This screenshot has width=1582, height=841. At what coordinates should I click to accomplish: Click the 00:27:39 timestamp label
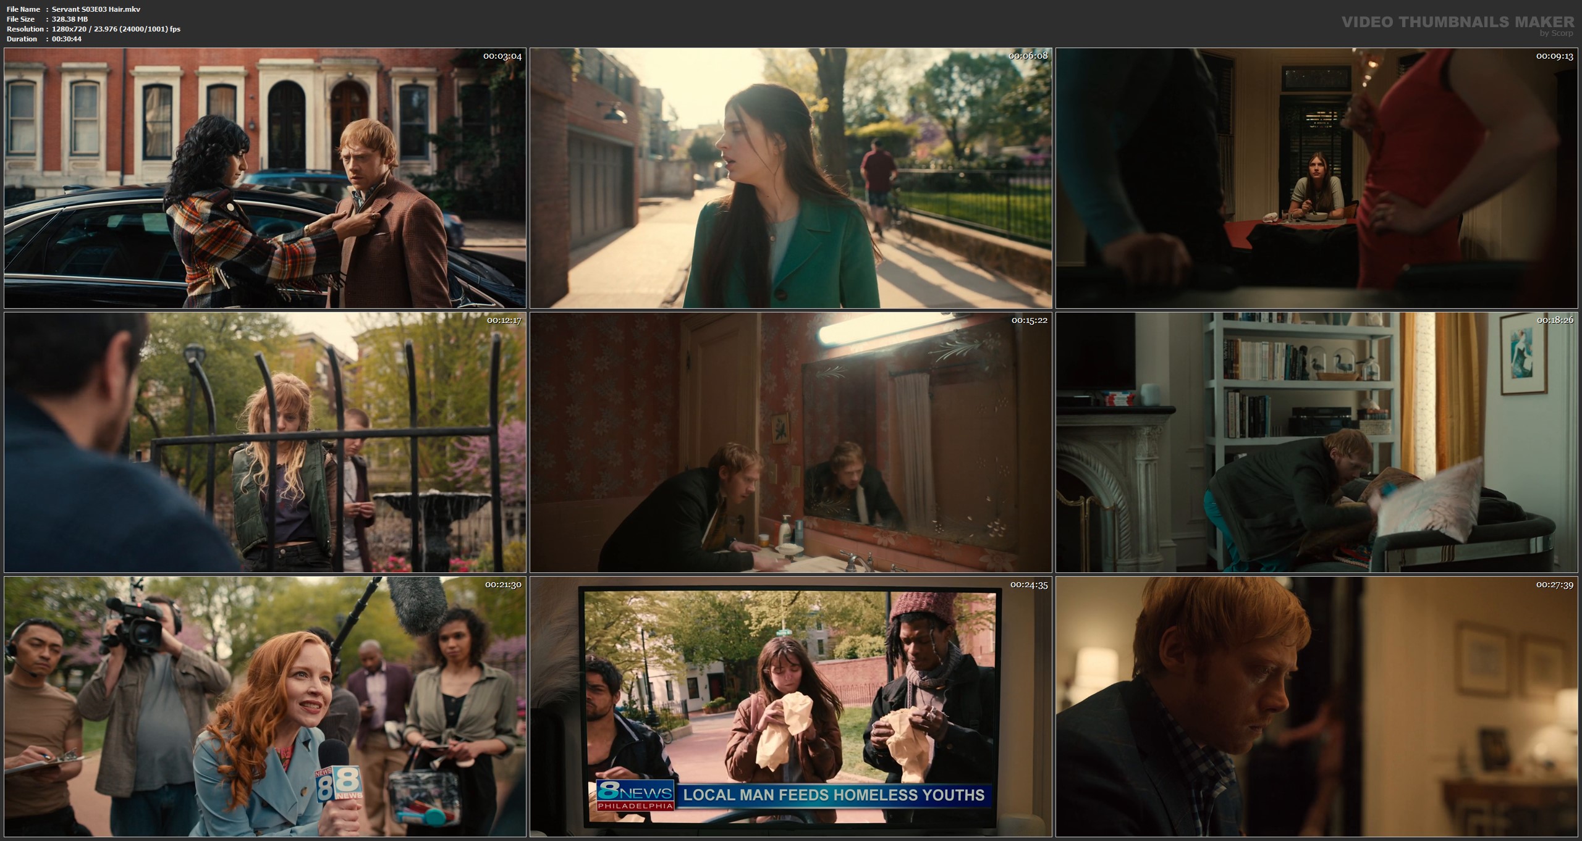1555,585
